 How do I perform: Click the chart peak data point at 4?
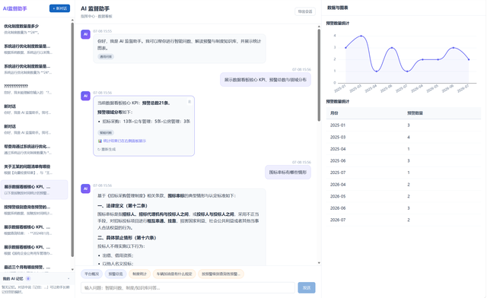point(361,36)
